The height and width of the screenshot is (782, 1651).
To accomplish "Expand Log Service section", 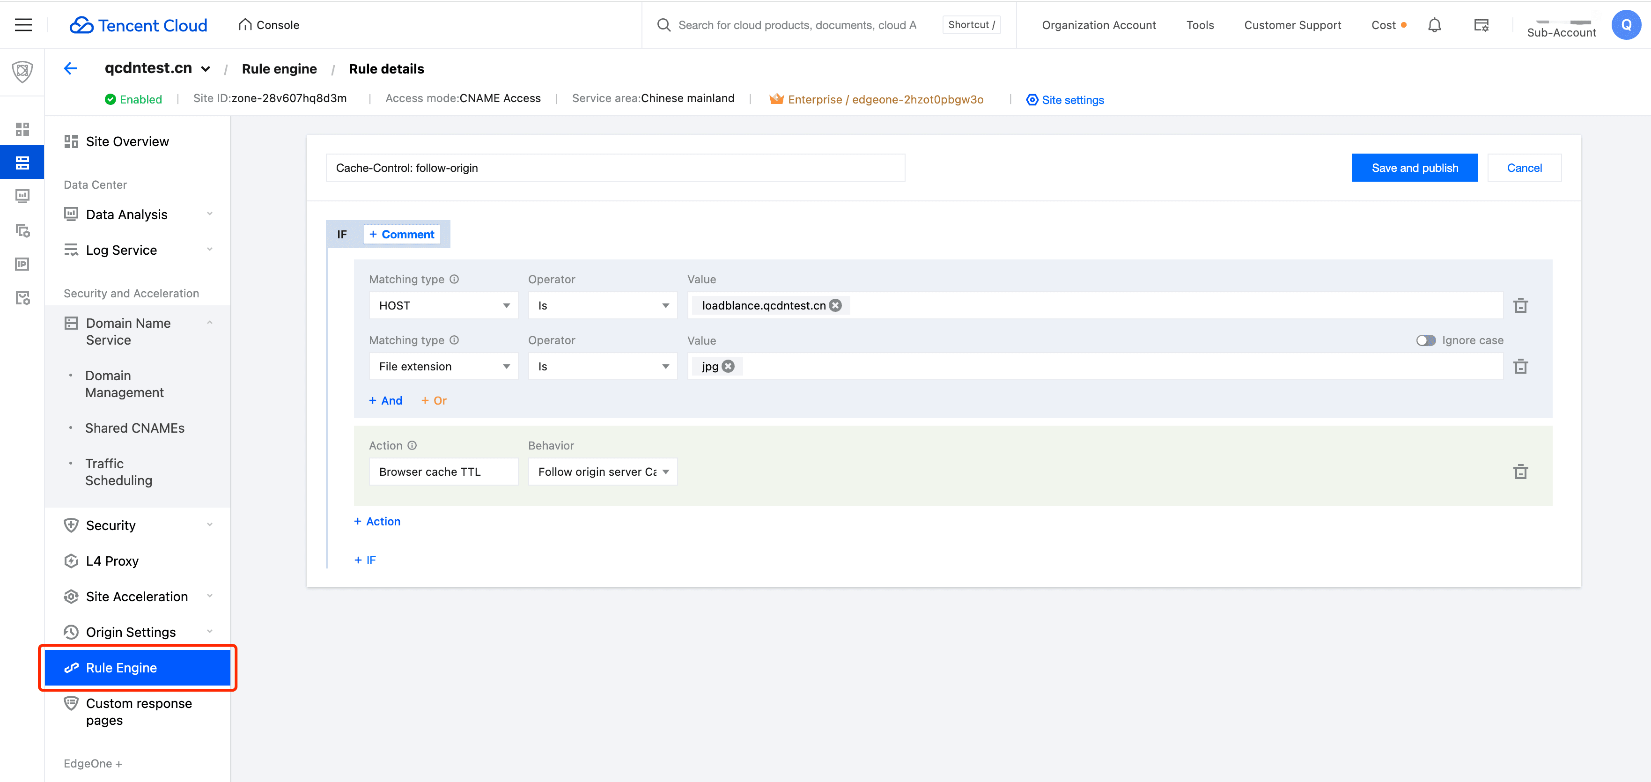I will coord(138,250).
